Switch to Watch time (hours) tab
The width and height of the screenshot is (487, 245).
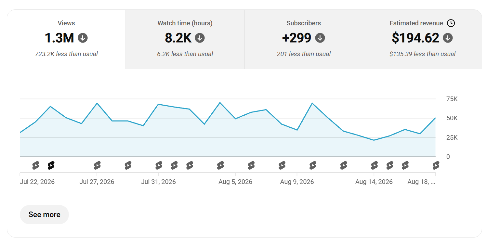click(185, 39)
